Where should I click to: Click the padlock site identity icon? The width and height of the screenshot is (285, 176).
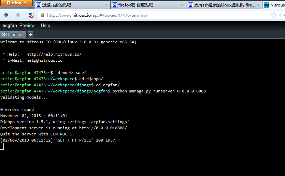(x=43, y=15)
